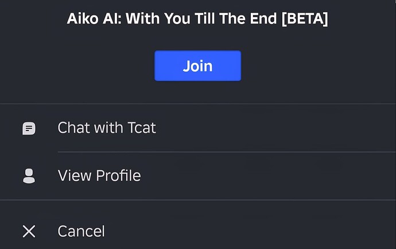Select the X mark left of Cancel
The width and height of the screenshot is (396, 249).
click(29, 231)
